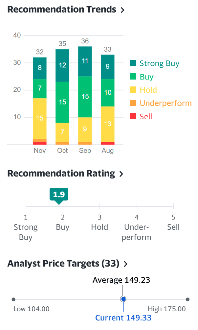Click Nov Hold bar segment showing 15
The image size is (198, 330).
pyautogui.click(x=40, y=118)
